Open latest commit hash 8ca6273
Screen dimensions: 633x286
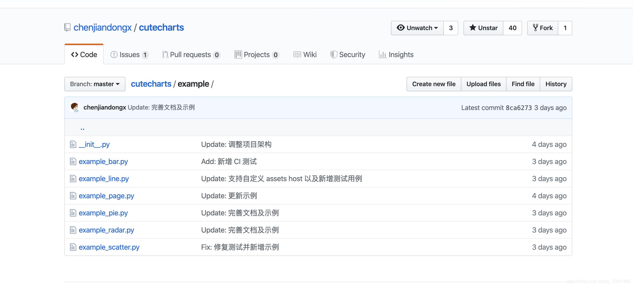coord(519,108)
